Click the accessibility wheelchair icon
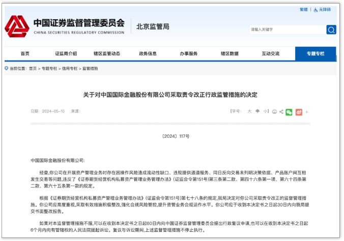 316,10
